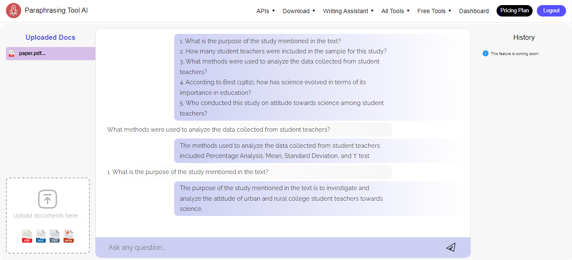Viewport: 572px width, 260px height.
Task: Open the paper.pdf uploaded document
Action: click(50, 53)
